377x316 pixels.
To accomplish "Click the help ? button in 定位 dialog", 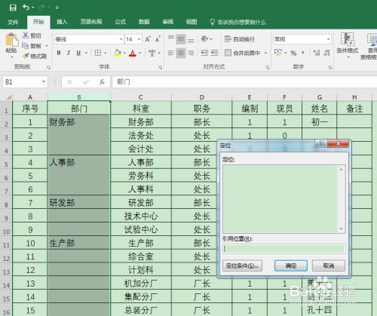I will pos(321,143).
